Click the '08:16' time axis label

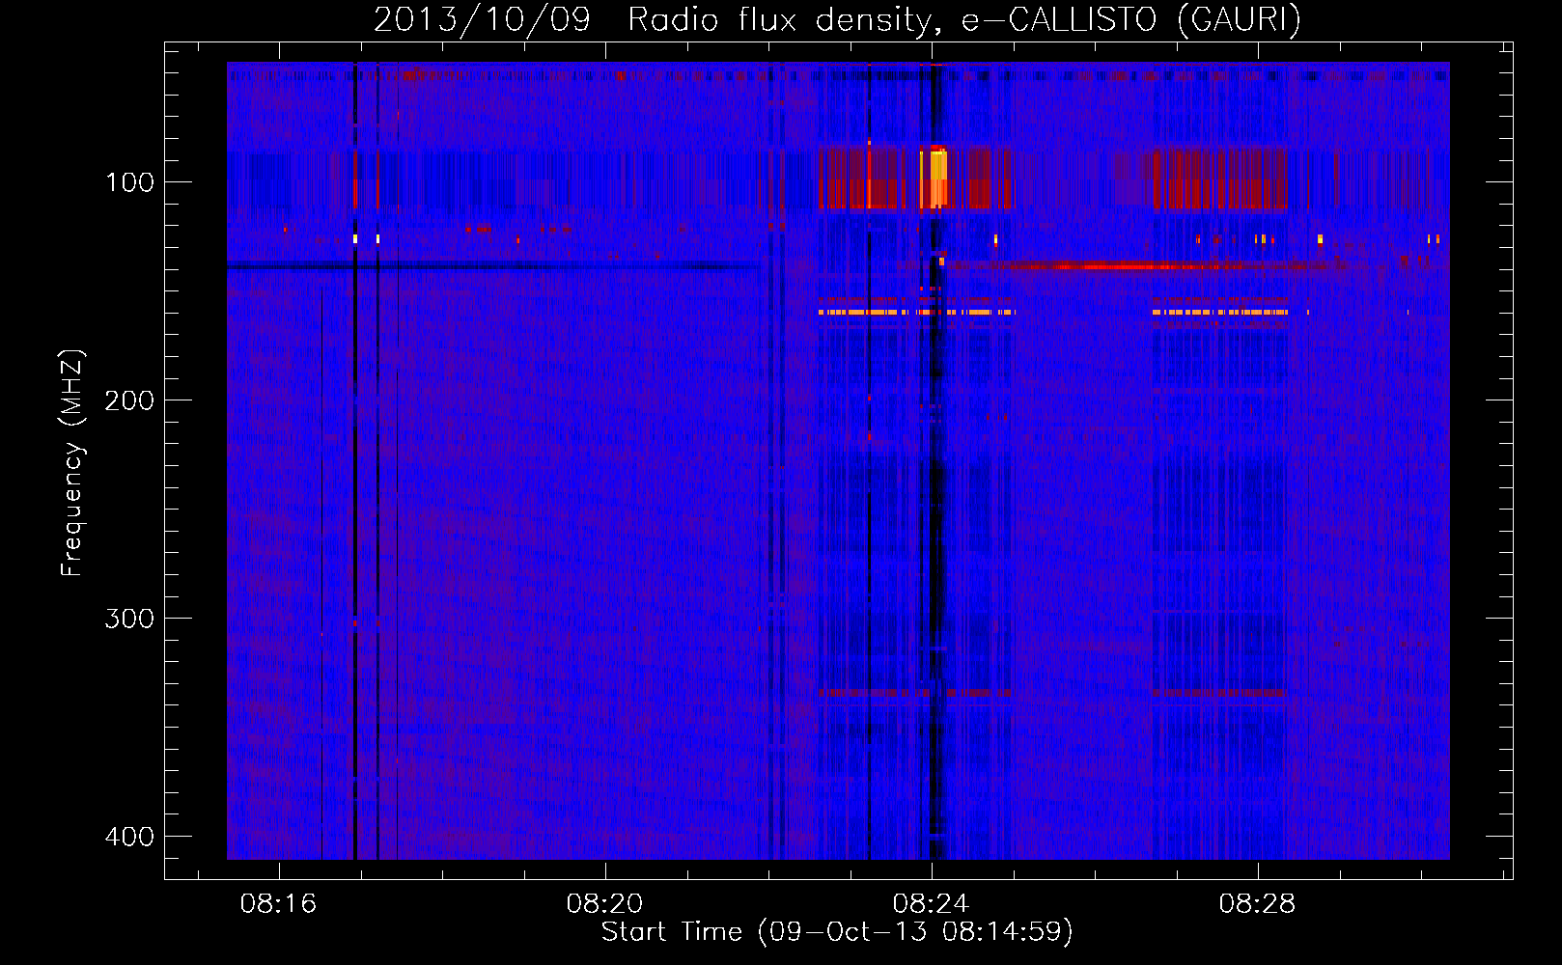(279, 904)
